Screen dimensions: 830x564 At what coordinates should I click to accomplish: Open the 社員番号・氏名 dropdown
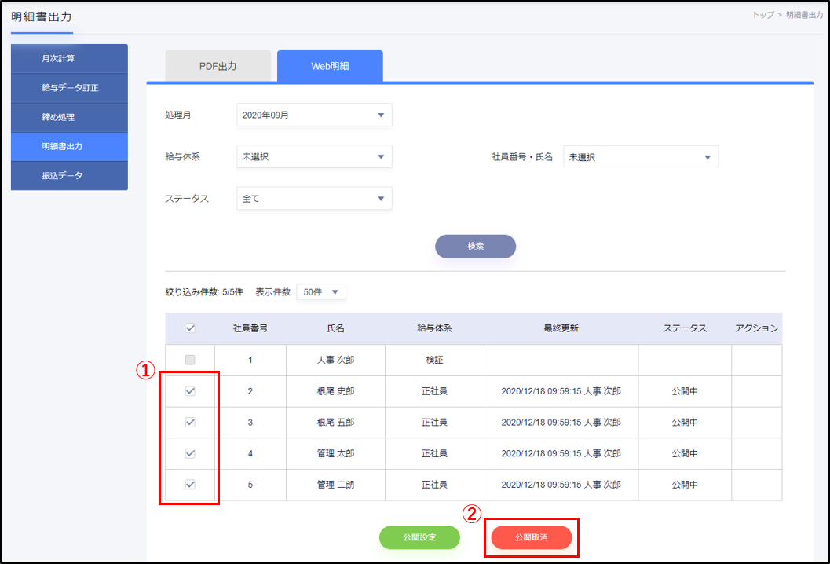click(x=640, y=156)
